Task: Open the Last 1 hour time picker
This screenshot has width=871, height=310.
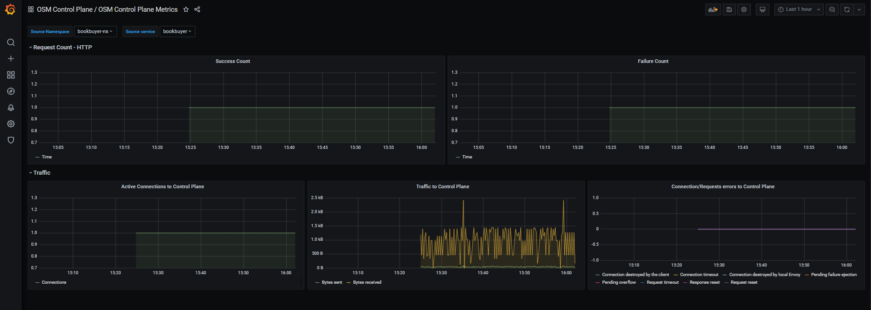Action: 799,10
